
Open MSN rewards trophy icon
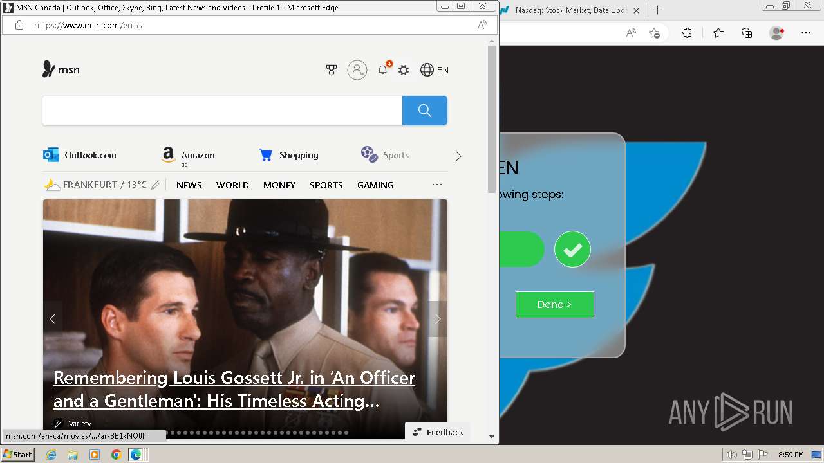[x=332, y=70]
